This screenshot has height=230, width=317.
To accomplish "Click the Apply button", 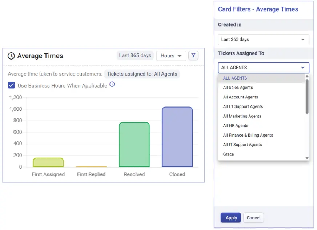I will point(230,218).
